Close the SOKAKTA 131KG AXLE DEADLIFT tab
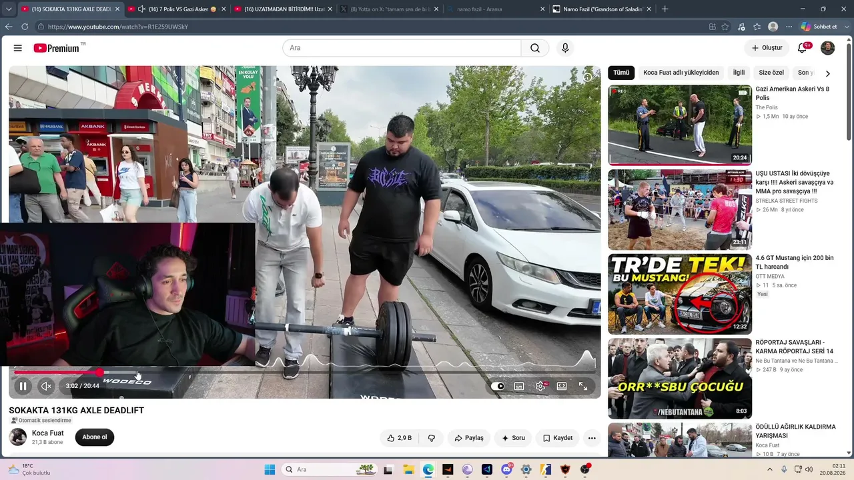854x480 pixels. coord(117,9)
